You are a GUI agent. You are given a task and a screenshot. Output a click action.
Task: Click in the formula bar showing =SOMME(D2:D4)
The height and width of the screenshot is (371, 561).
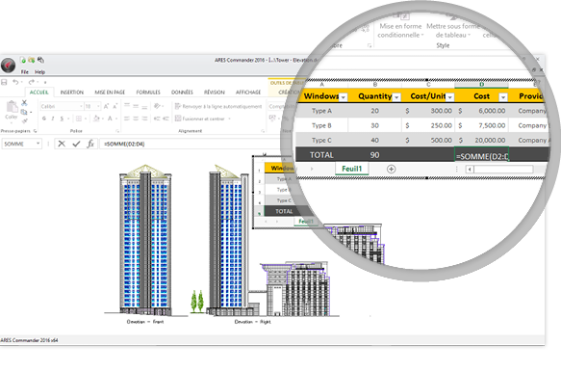click(190, 144)
